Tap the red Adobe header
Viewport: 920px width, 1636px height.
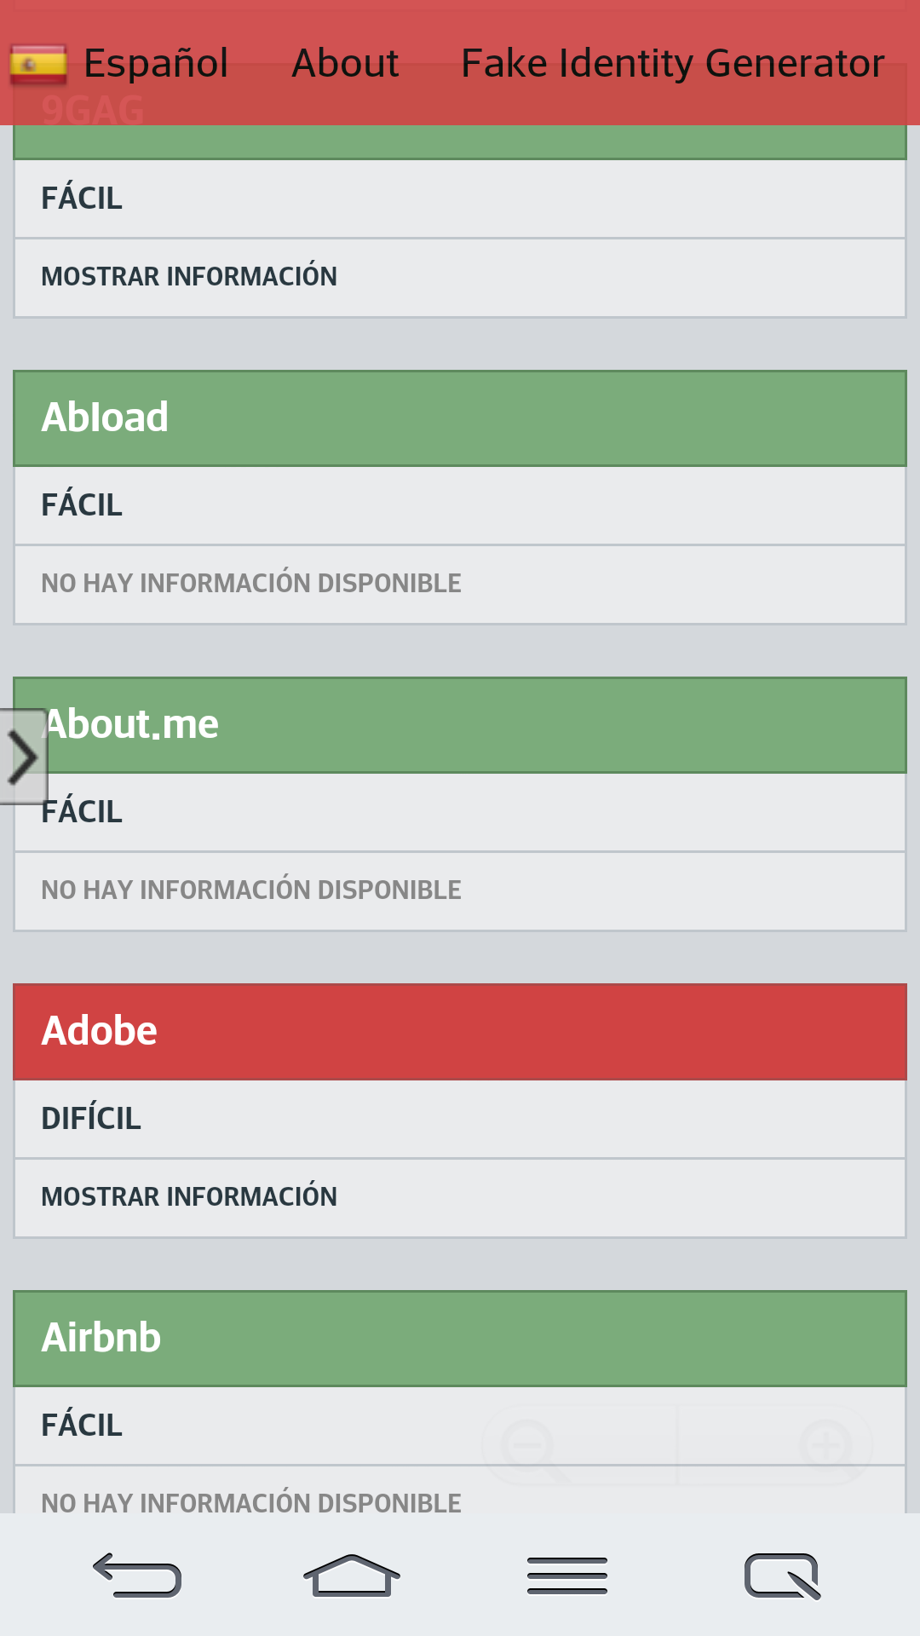pos(460,1031)
